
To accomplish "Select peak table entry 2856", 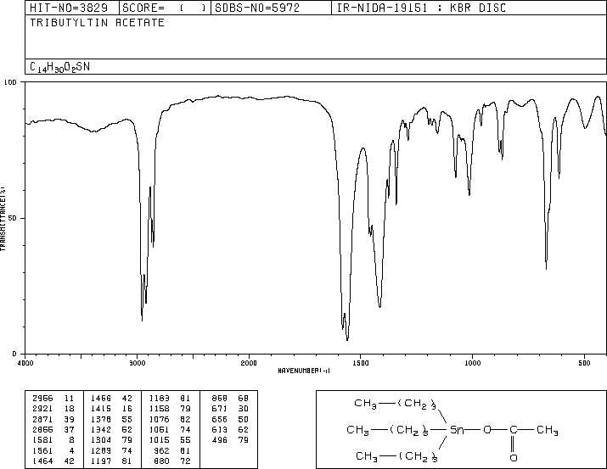I will pos(42,429).
